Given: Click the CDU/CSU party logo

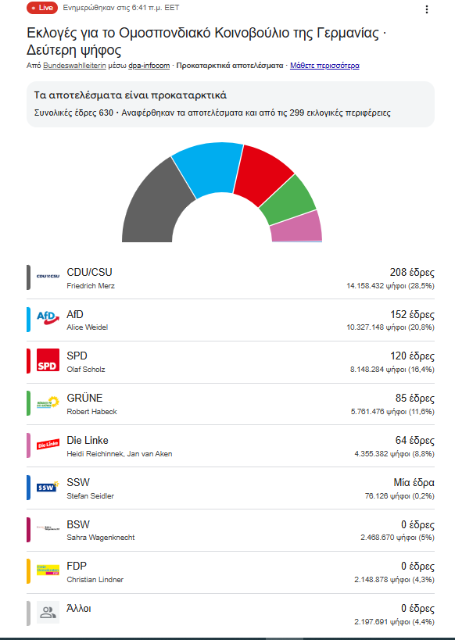Looking at the screenshot, I should (x=48, y=277).
